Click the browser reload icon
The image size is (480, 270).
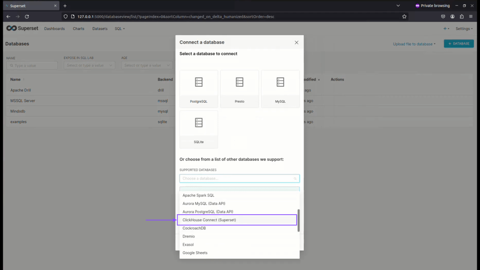click(x=27, y=16)
